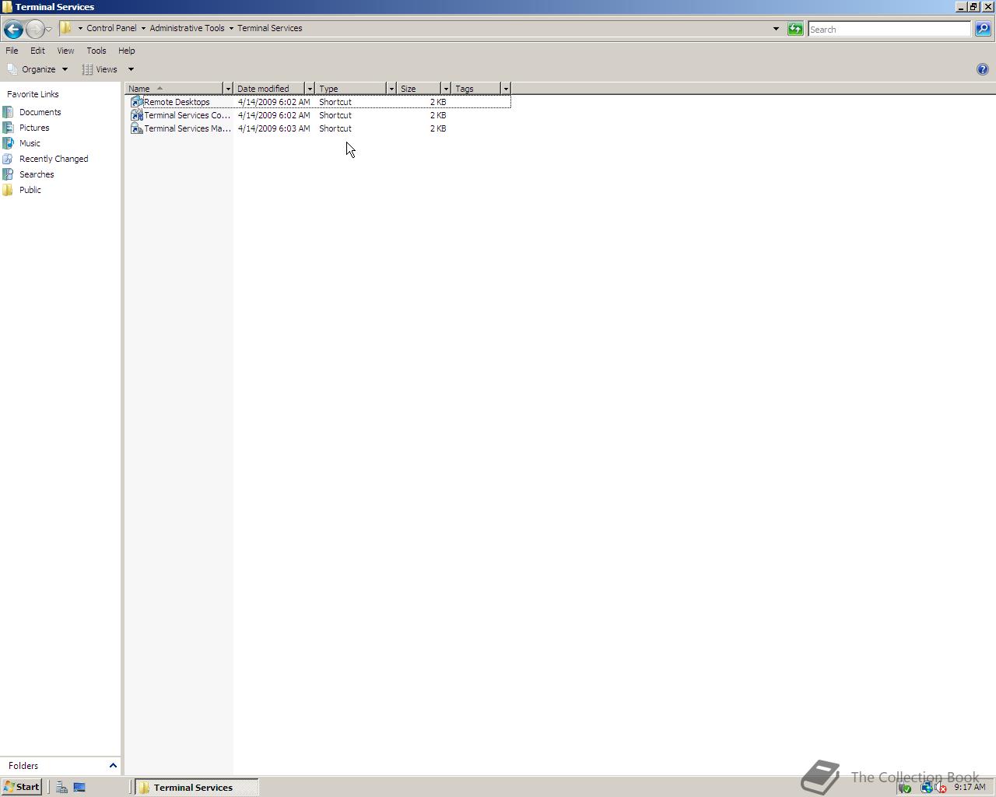Screen dimensions: 996x797
Task: Launch Server Manager from Quick Launch
Action: (61, 787)
